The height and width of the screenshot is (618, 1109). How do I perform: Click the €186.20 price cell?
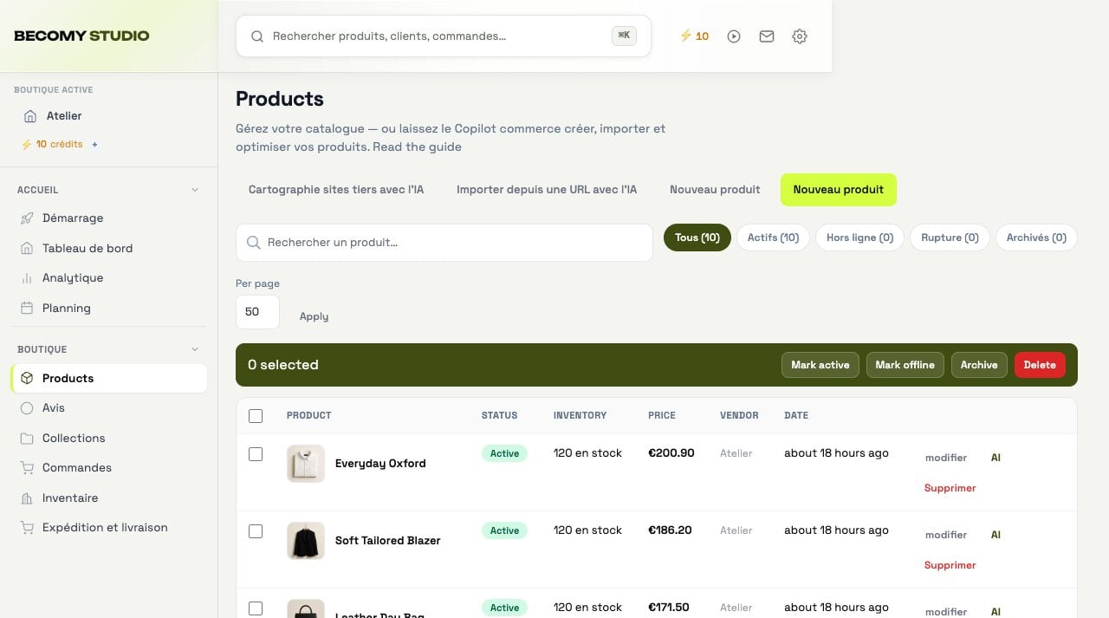click(x=670, y=530)
